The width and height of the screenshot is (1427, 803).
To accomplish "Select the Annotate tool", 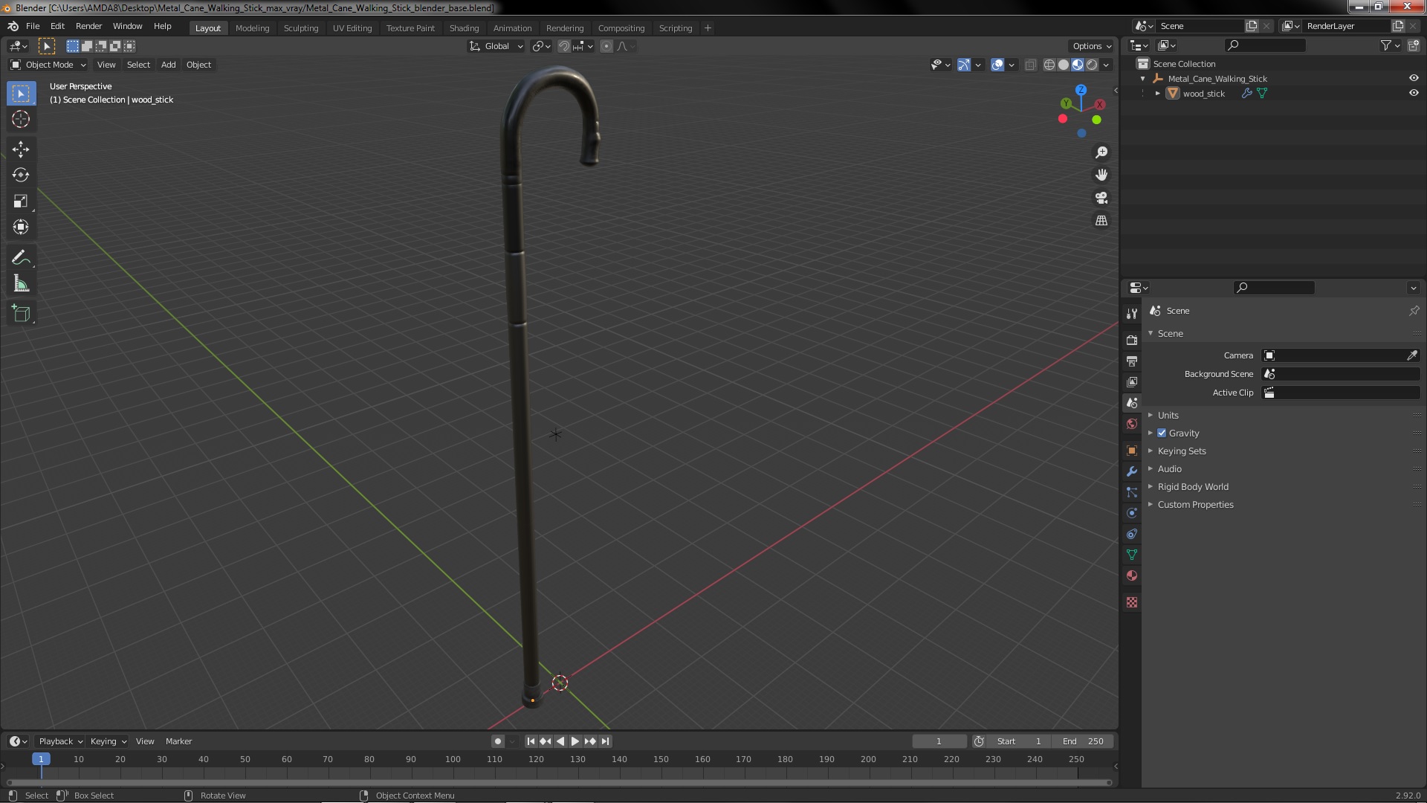I will [x=21, y=258].
